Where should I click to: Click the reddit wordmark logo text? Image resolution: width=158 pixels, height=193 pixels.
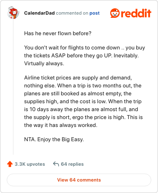(136, 13)
